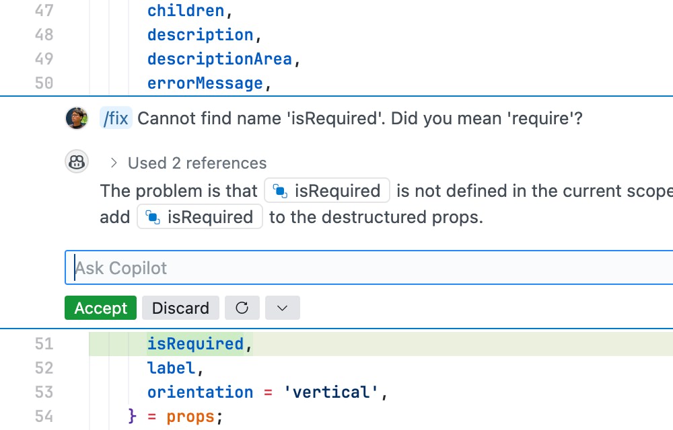
Task: Click the Copilot robot icon
Action: 77,162
